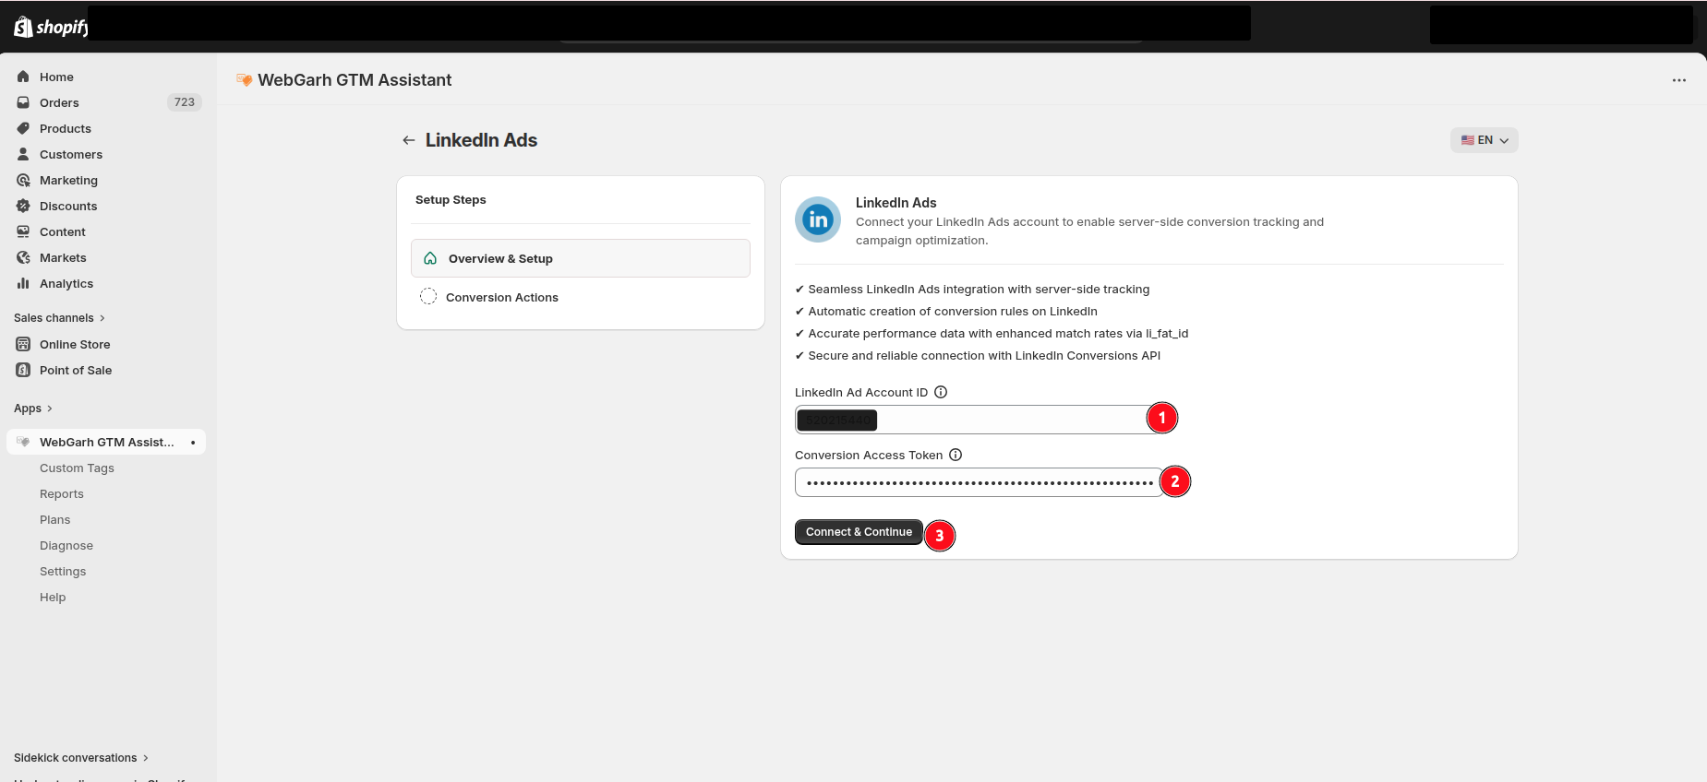
Task: Open Reports under WebGarh app
Action: (x=62, y=494)
